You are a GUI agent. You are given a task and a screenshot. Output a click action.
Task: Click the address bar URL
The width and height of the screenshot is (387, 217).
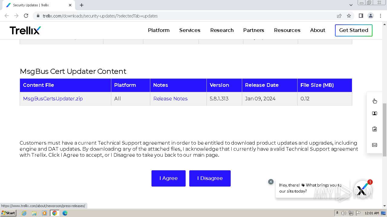pyautogui.click(x=100, y=16)
